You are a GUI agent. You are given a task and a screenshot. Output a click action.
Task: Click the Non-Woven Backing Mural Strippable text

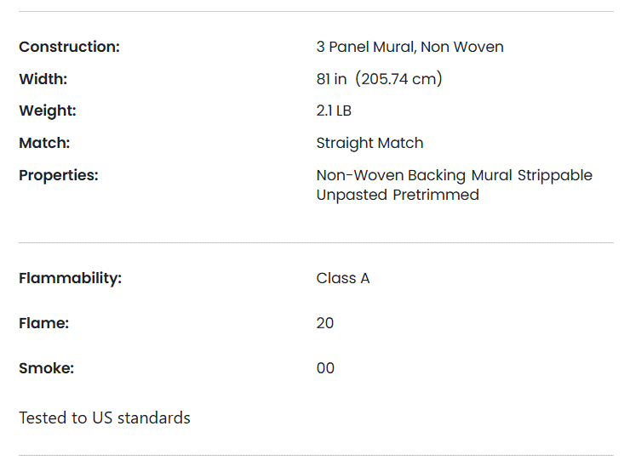coord(455,175)
